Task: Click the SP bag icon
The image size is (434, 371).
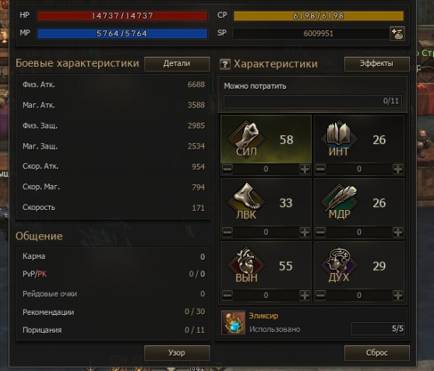Action: (397, 33)
